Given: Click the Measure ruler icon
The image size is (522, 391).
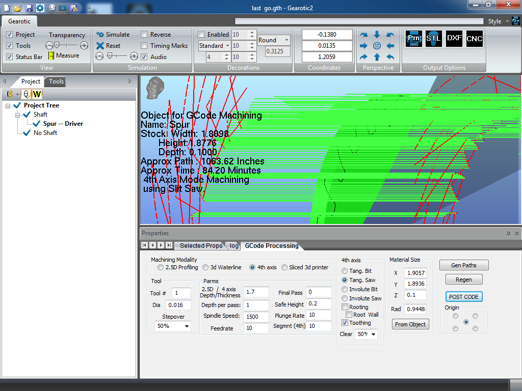Looking at the screenshot, I should coord(51,56).
